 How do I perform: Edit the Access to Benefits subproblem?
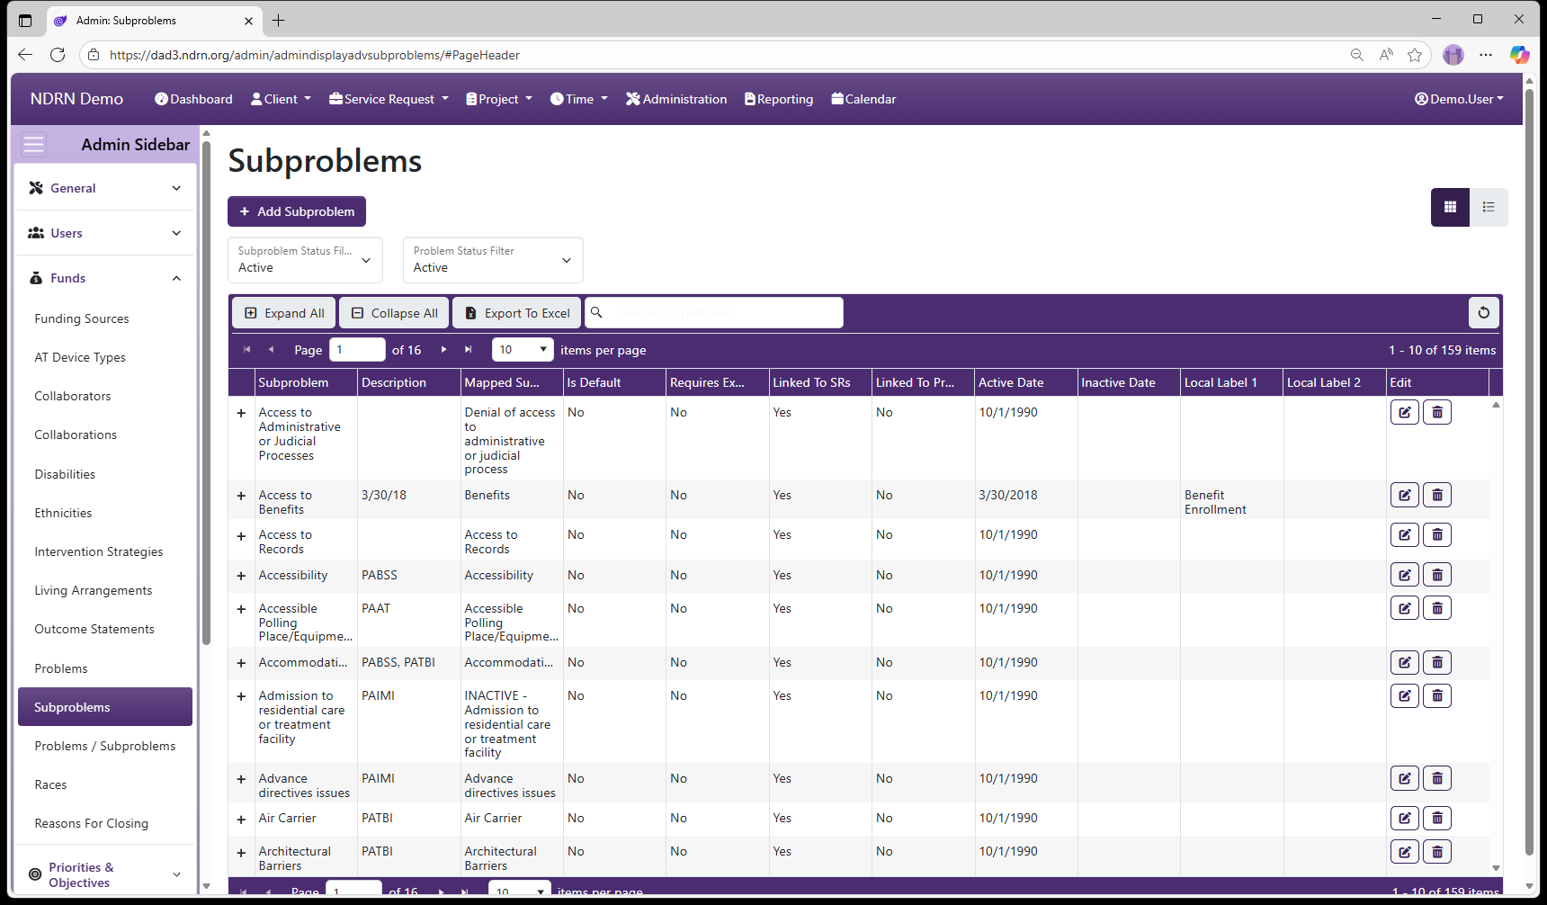click(1404, 495)
